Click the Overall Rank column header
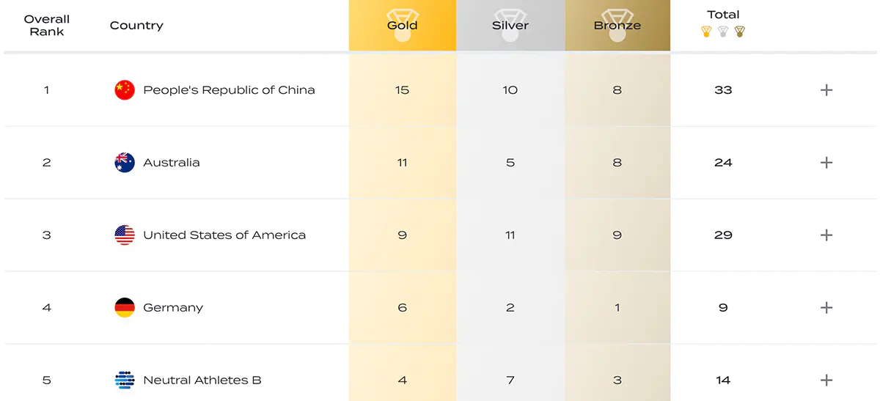880x401 pixels. point(47,26)
